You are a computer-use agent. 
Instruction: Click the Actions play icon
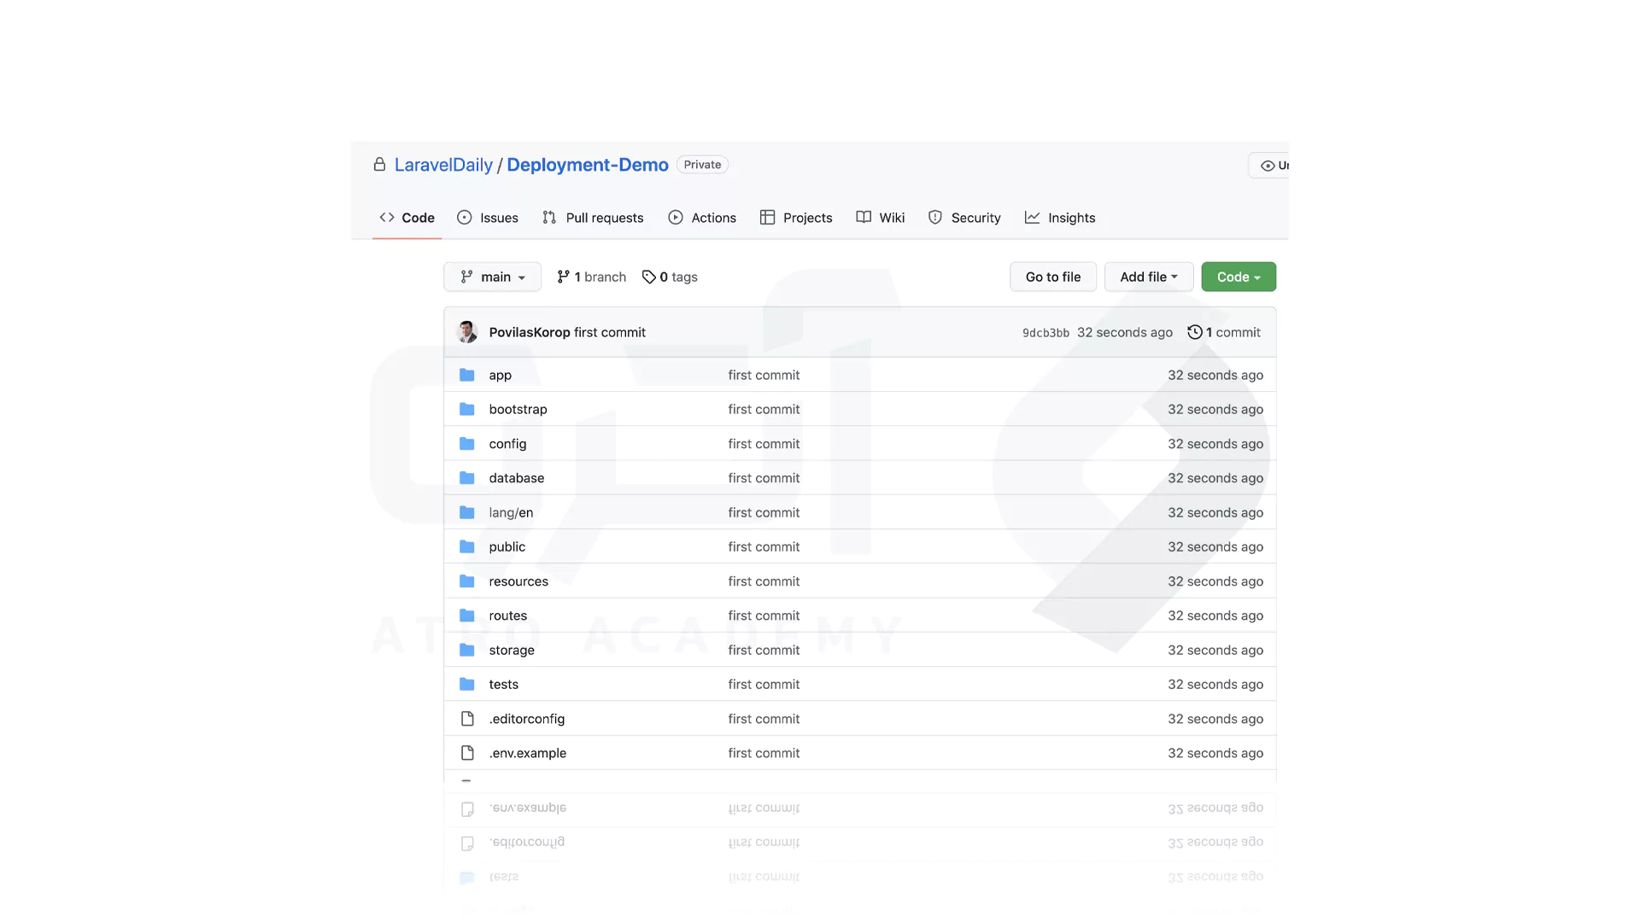tap(676, 218)
